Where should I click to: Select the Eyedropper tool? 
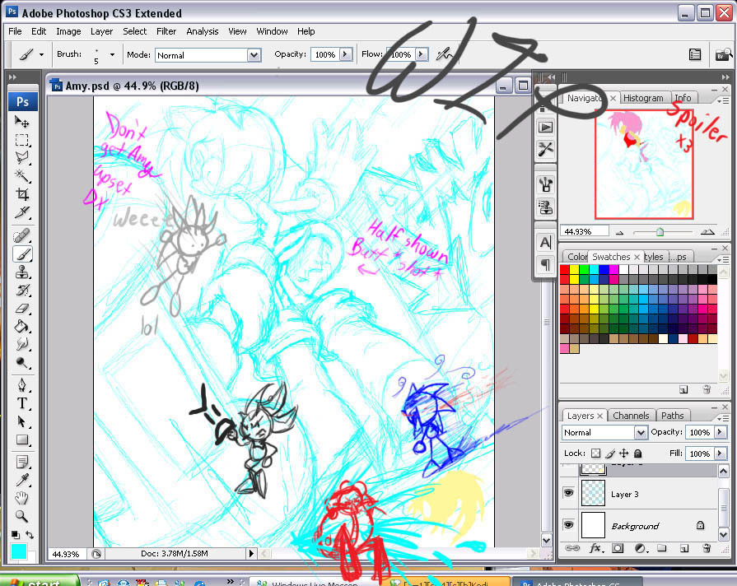click(x=21, y=480)
